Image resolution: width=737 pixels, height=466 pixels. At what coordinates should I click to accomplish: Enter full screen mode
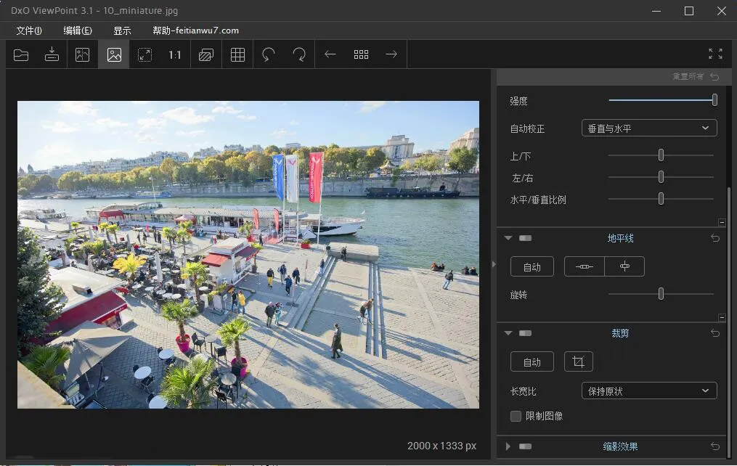(x=715, y=53)
